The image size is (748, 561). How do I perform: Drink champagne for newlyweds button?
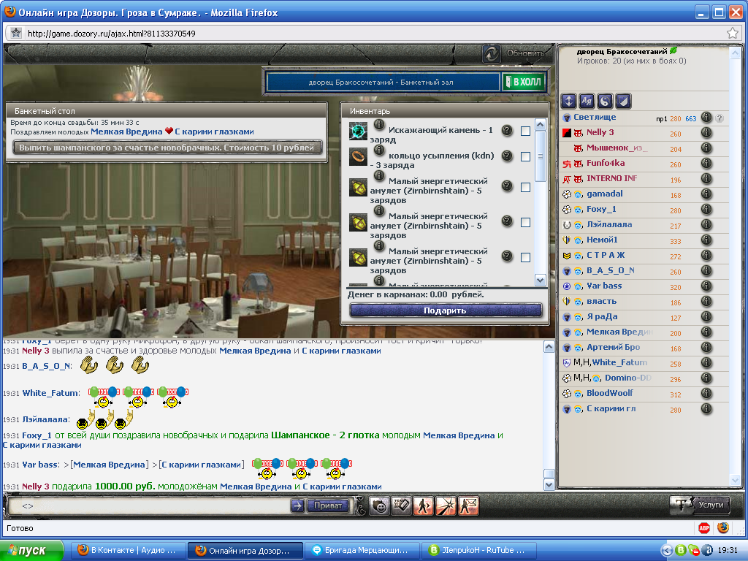coord(167,148)
